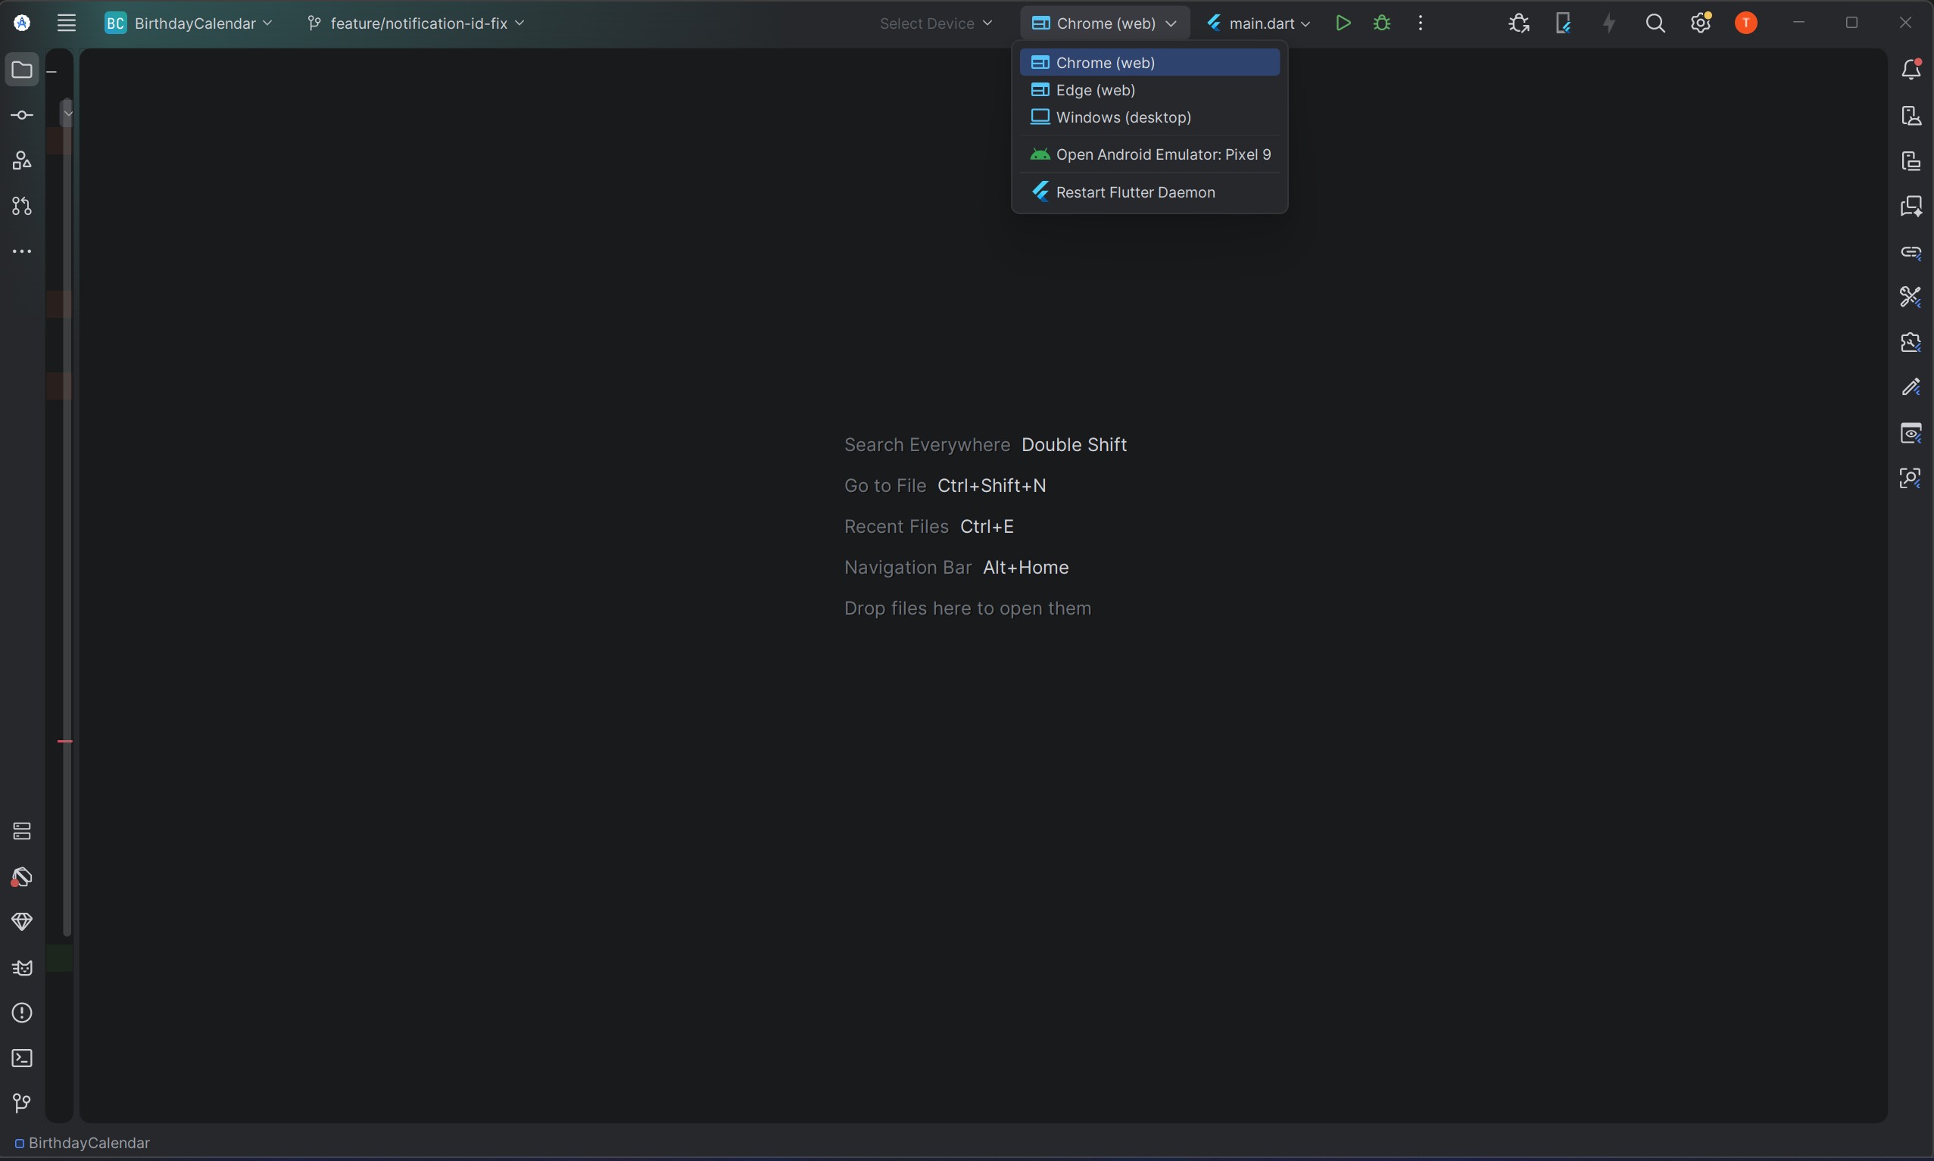Open the Select Device dropdown
The width and height of the screenshot is (1934, 1161).
click(x=936, y=23)
